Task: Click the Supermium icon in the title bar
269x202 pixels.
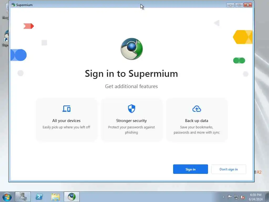Action: tap(13, 5)
